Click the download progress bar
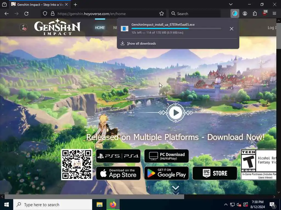281x210 pixels. click(x=176, y=28)
